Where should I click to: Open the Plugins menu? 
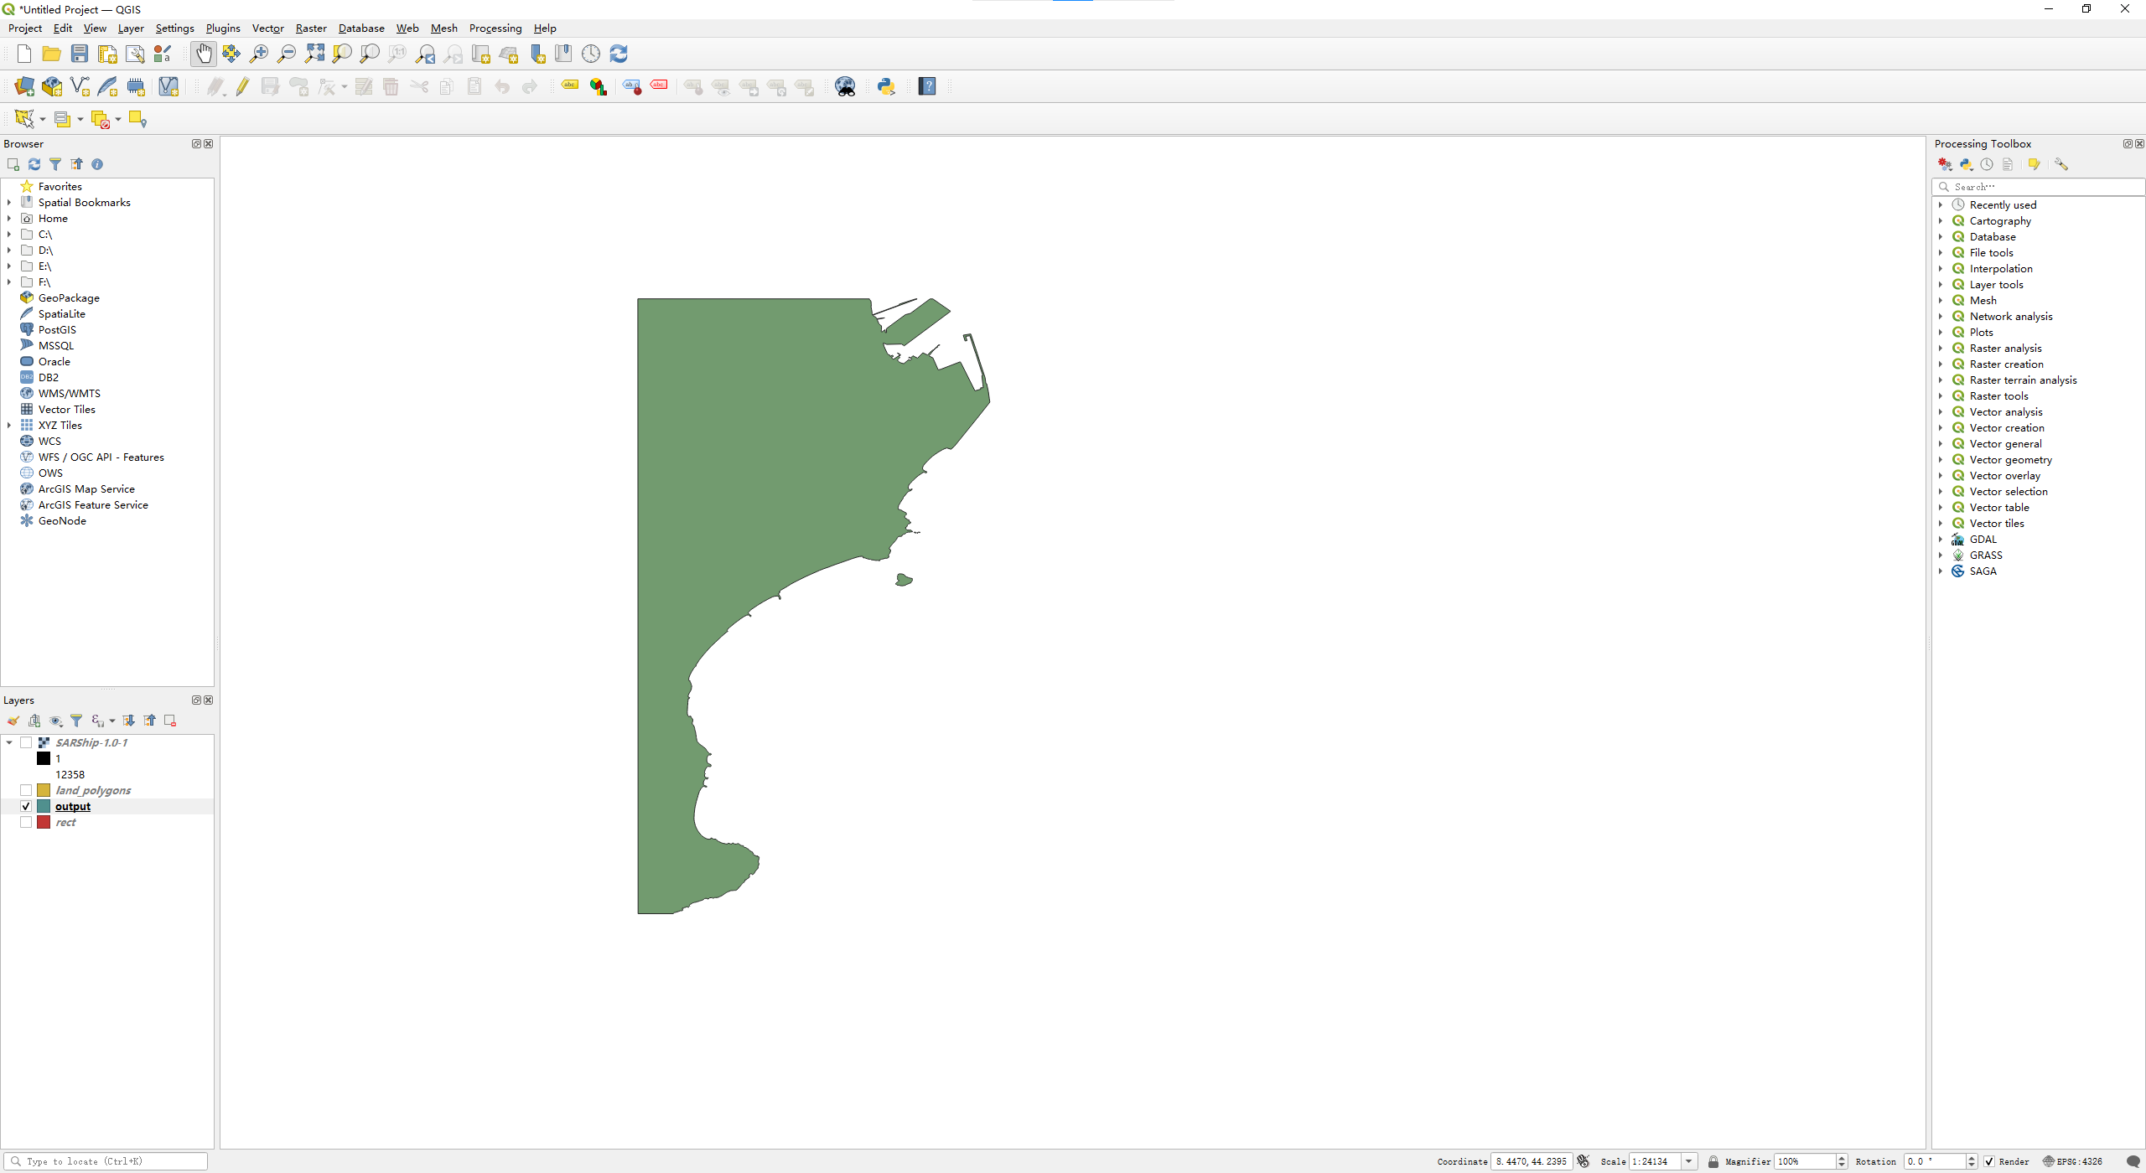click(223, 28)
